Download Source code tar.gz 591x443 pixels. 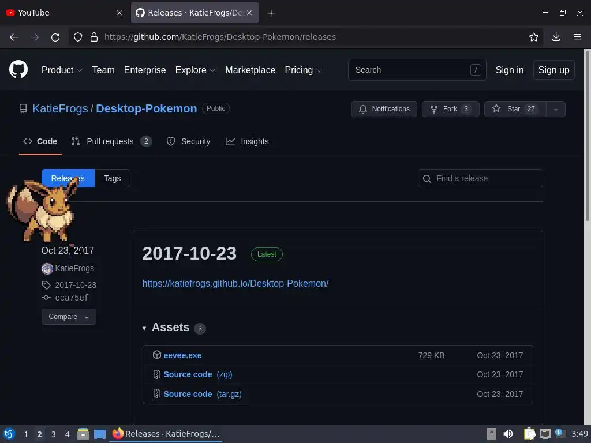tap(203, 394)
